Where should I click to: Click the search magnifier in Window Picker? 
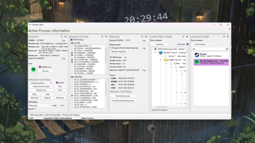click(x=227, y=49)
